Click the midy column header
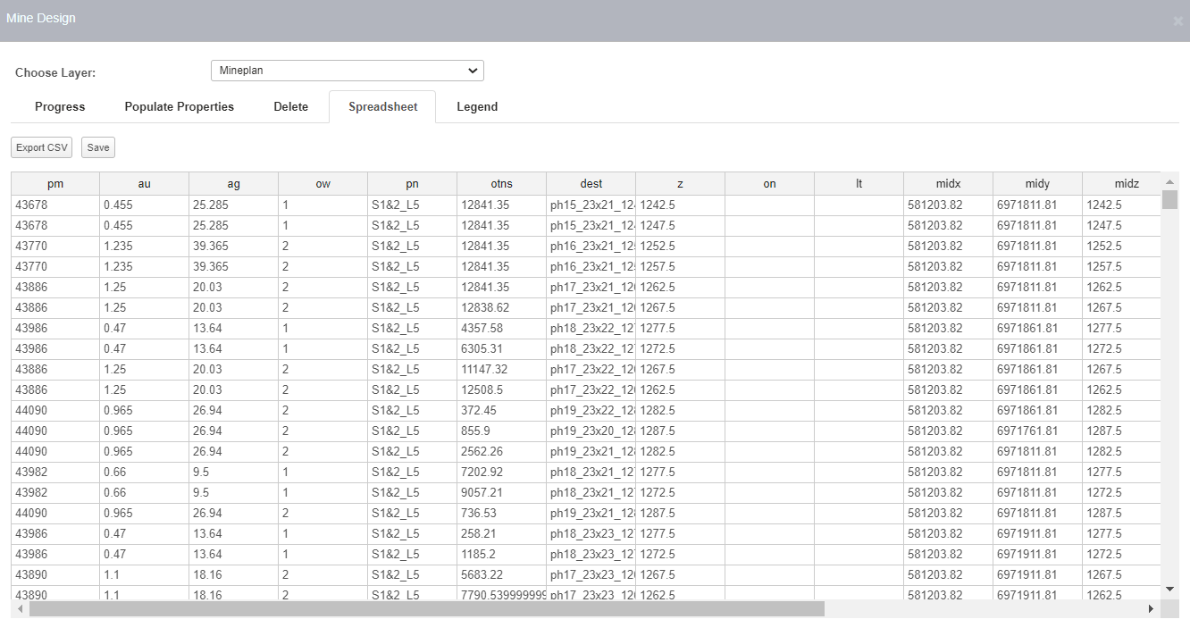 click(x=1037, y=184)
